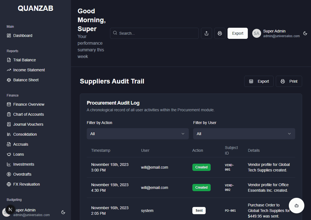The height and width of the screenshot is (220, 311).
Task: Click Super Admin profile name in header
Action: click(x=274, y=31)
